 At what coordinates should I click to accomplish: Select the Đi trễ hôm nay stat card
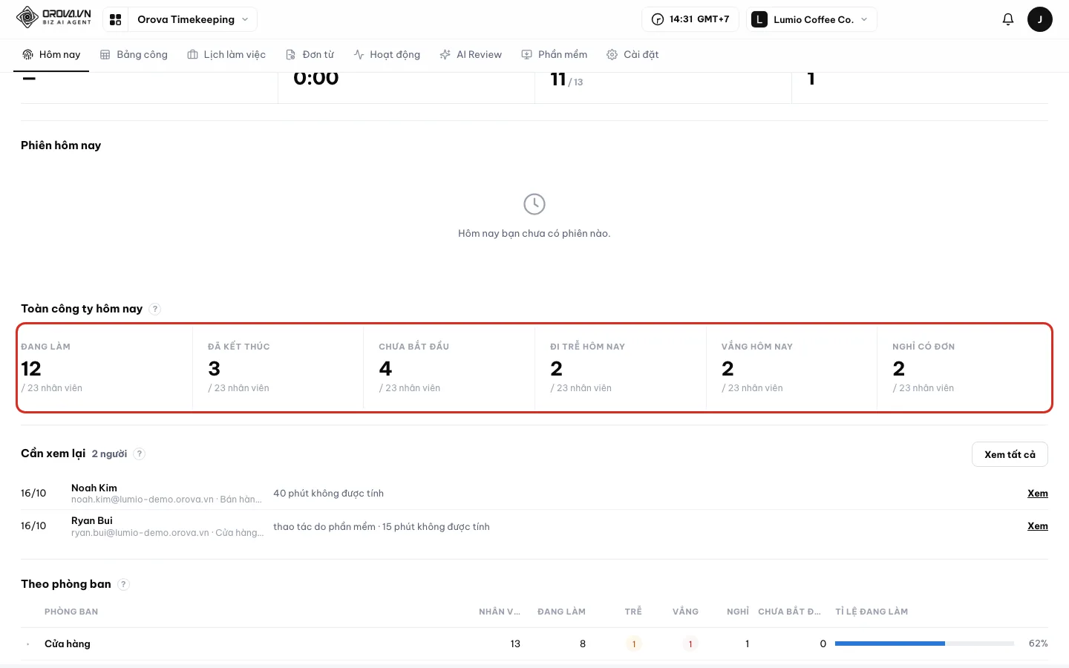point(621,367)
